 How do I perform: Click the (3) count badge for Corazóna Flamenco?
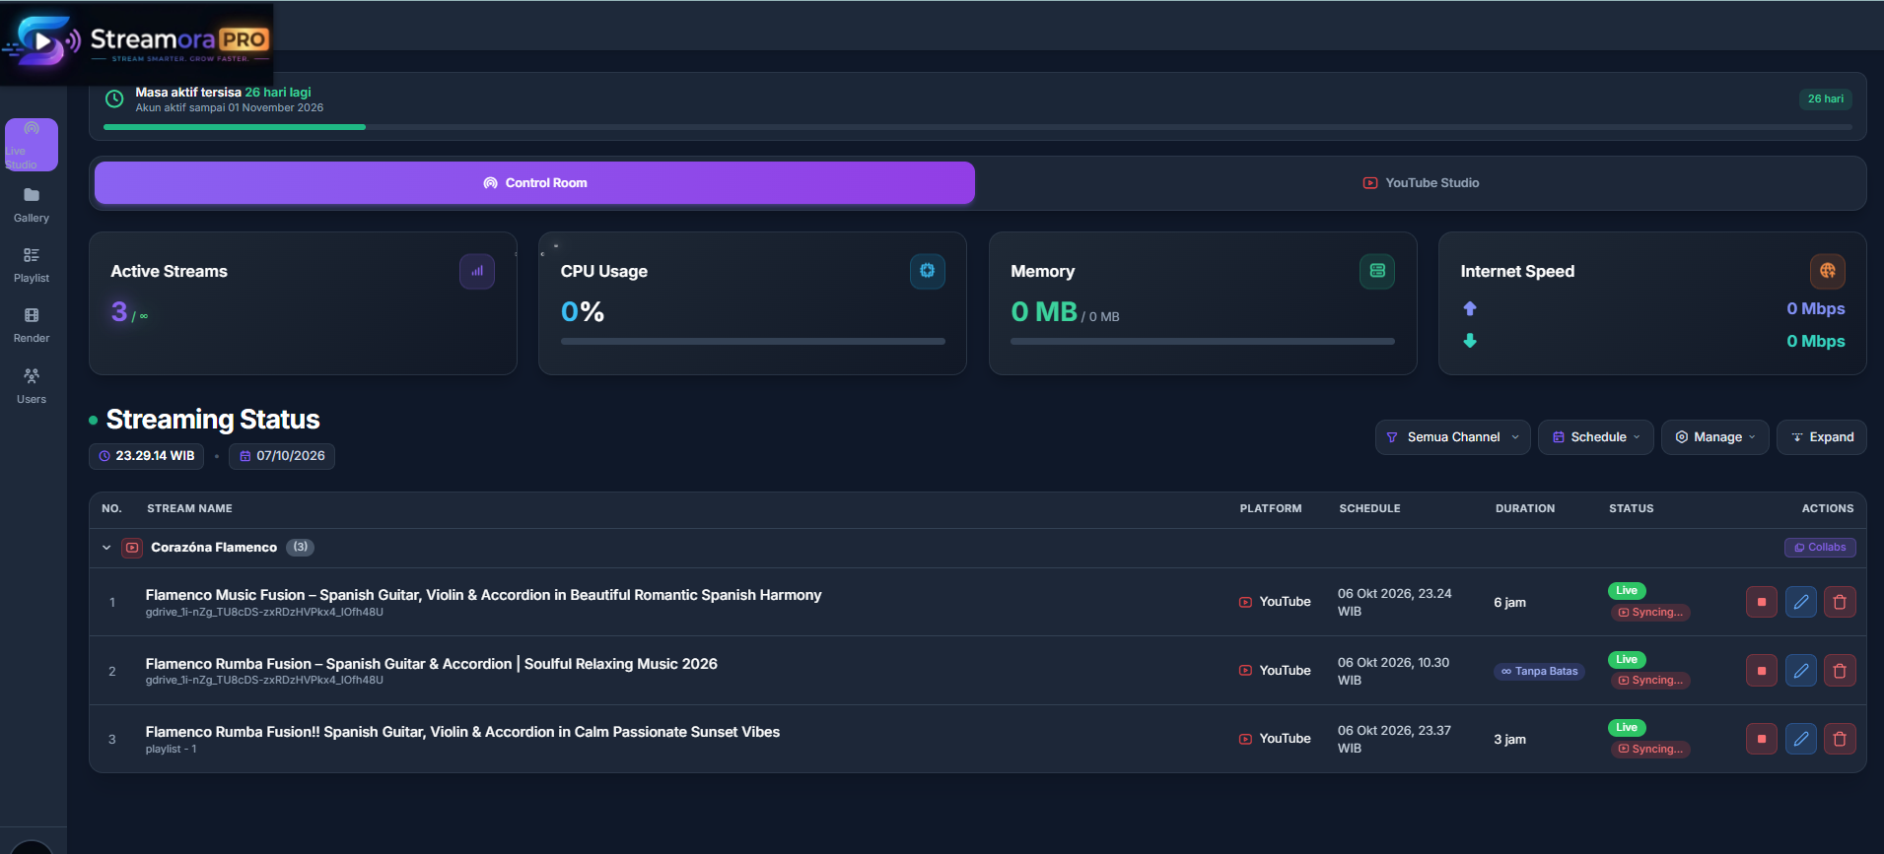[x=300, y=547]
